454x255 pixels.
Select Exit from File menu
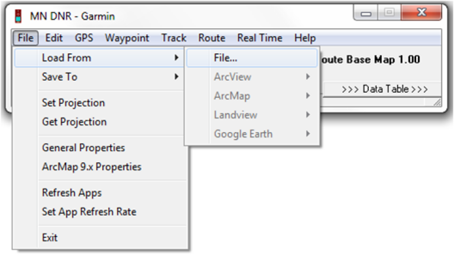[99, 238]
